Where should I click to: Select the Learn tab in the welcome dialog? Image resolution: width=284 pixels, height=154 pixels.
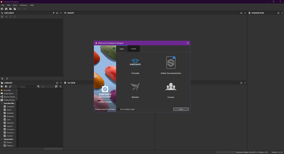tap(122, 49)
